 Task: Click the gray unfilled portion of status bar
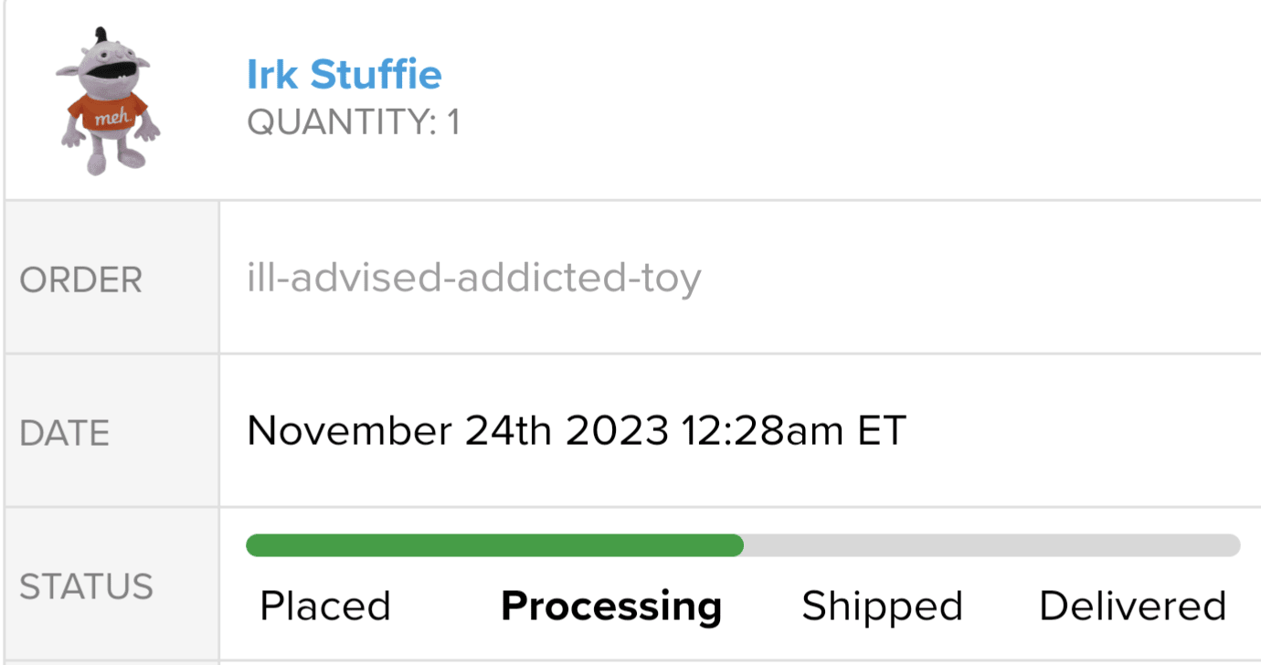click(x=991, y=545)
